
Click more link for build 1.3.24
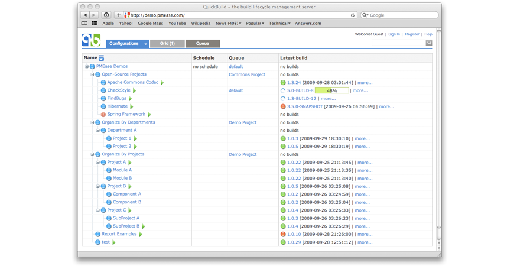(x=365, y=83)
